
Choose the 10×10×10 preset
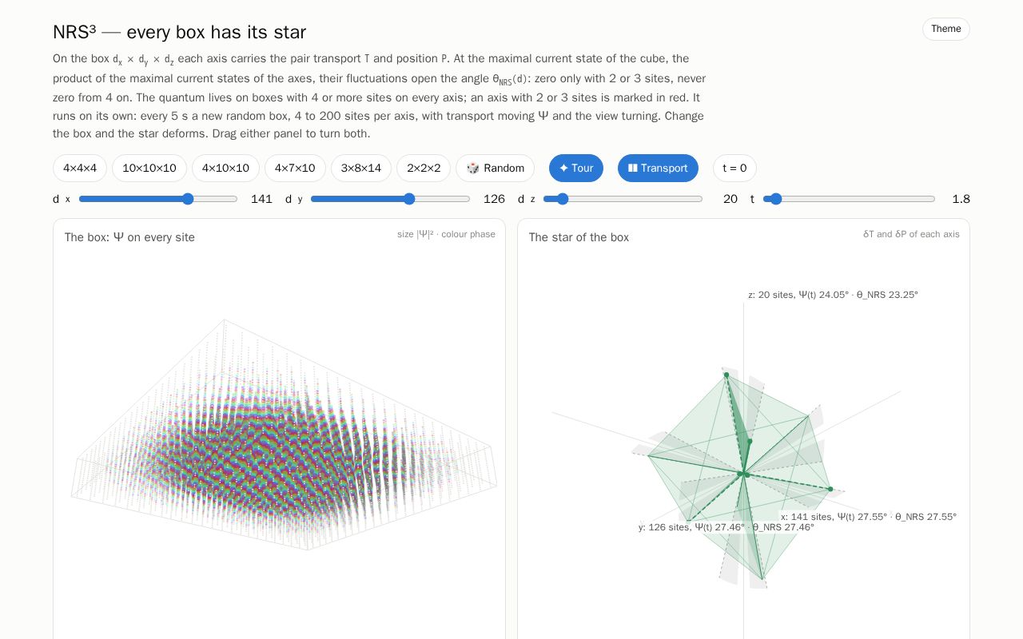point(149,168)
